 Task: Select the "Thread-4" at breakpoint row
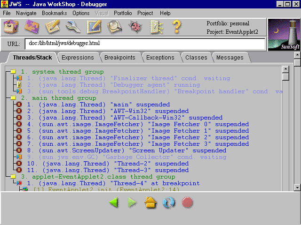click(x=113, y=183)
